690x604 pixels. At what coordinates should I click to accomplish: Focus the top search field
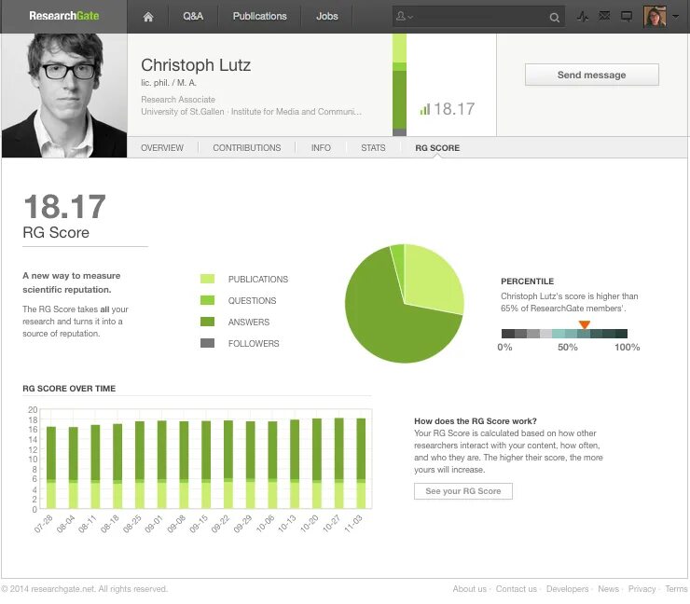click(479, 17)
